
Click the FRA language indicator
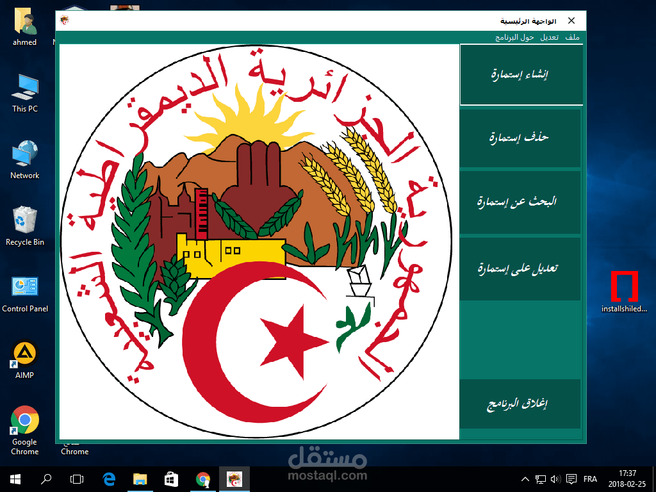click(590, 479)
